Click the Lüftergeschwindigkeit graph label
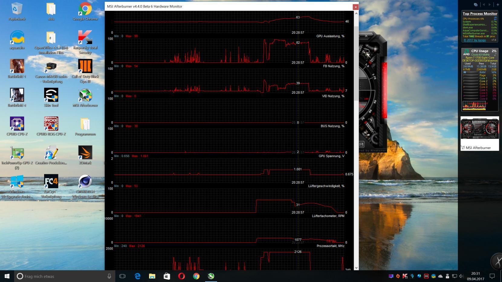This screenshot has height=282, width=502. (326, 186)
